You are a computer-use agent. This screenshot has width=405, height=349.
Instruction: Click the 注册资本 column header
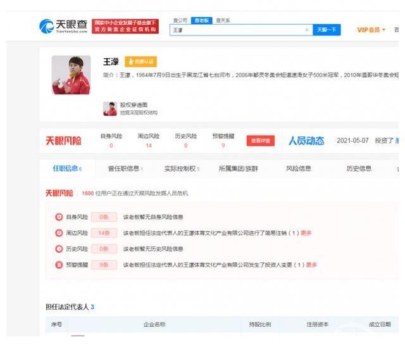point(318,324)
